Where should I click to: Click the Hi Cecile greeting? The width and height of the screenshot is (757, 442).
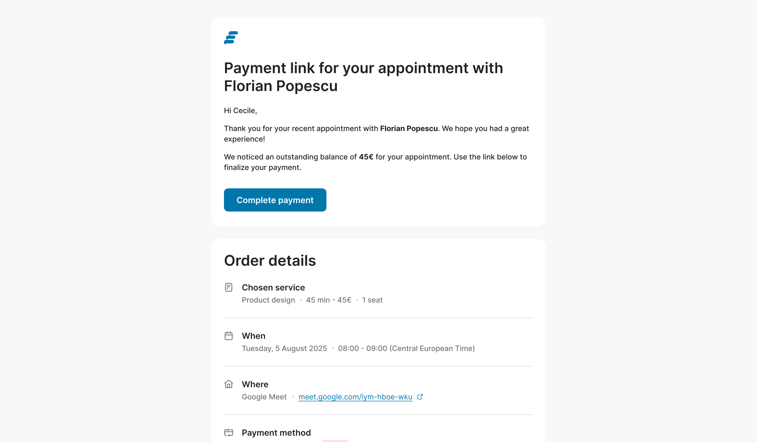click(240, 110)
